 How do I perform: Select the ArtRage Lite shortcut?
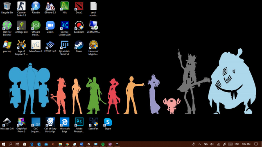point(21,27)
